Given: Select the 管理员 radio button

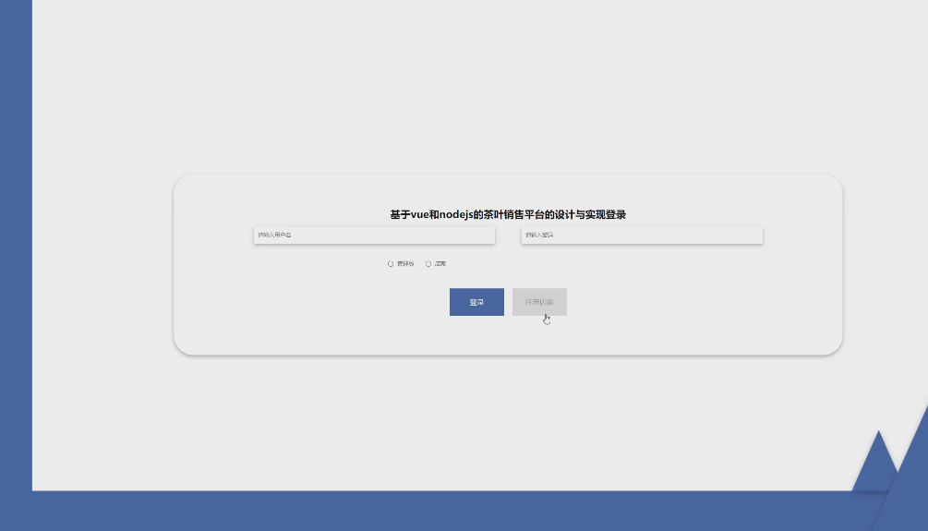Looking at the screenshot, I should tap(391, 264).
